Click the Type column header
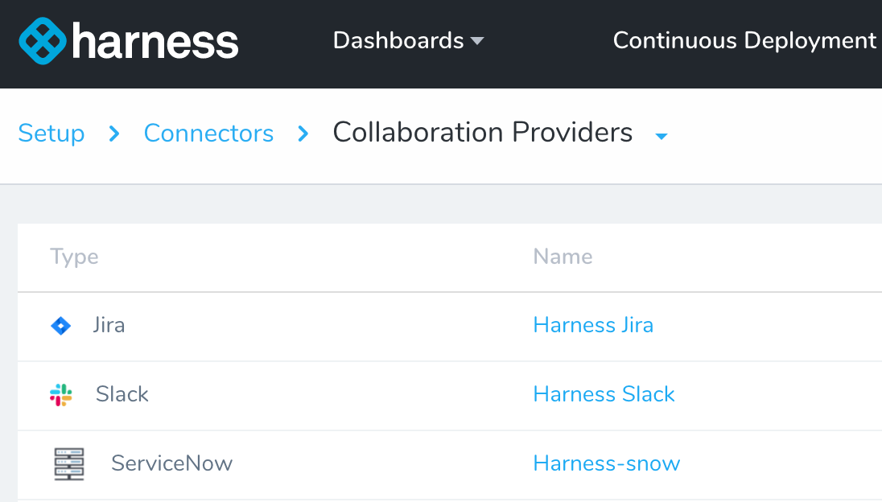This screenshot has height=502, width=882. point(74,257)
